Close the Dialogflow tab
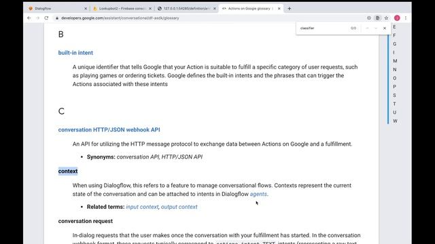This screenshot has width=435, height=244. click(x=86, y=9)
